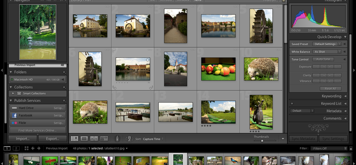
Task: Select the None library filter tab
Action: coord(198,1)
